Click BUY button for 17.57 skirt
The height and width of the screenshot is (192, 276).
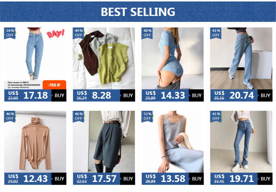coord(128,179)
